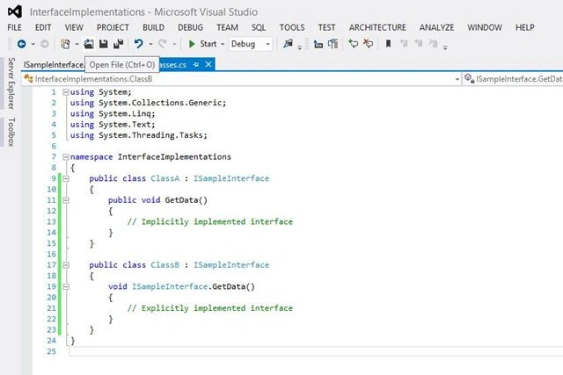Open the BUILD menu
This screenshot has height=375, width=563.
(x=153, y=27)
